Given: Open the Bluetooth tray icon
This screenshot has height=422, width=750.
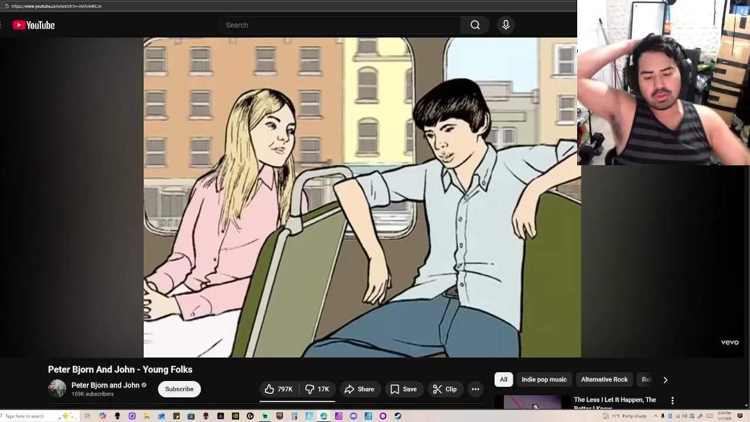Looking at the screenshot, I should coord(670,416).
